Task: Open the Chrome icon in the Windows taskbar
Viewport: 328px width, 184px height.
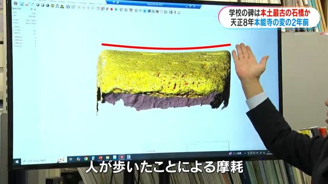Action: pyautogui.click(x=86, y=159)
